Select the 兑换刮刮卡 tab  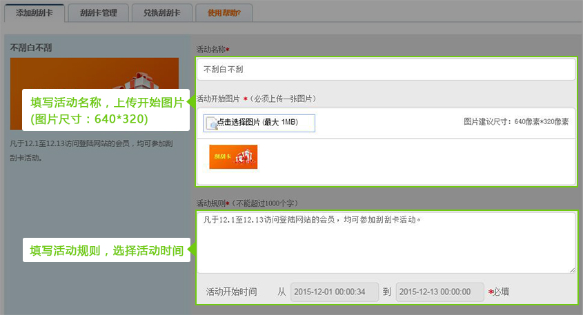click(x=161, y=12)
